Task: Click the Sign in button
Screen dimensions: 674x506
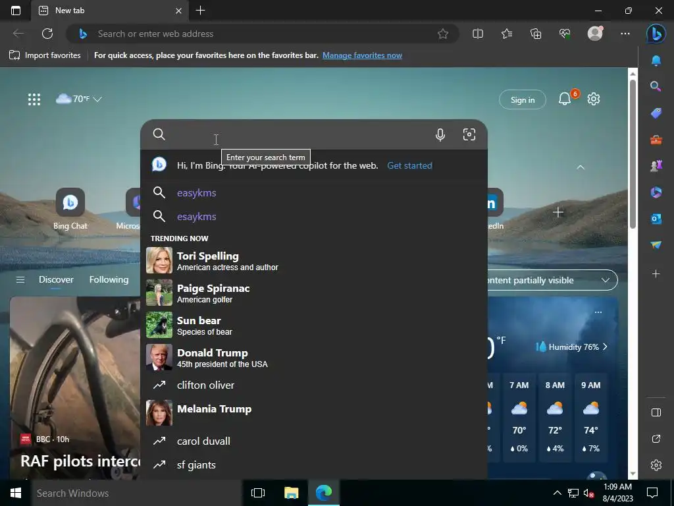Action: tap(522, 100)
